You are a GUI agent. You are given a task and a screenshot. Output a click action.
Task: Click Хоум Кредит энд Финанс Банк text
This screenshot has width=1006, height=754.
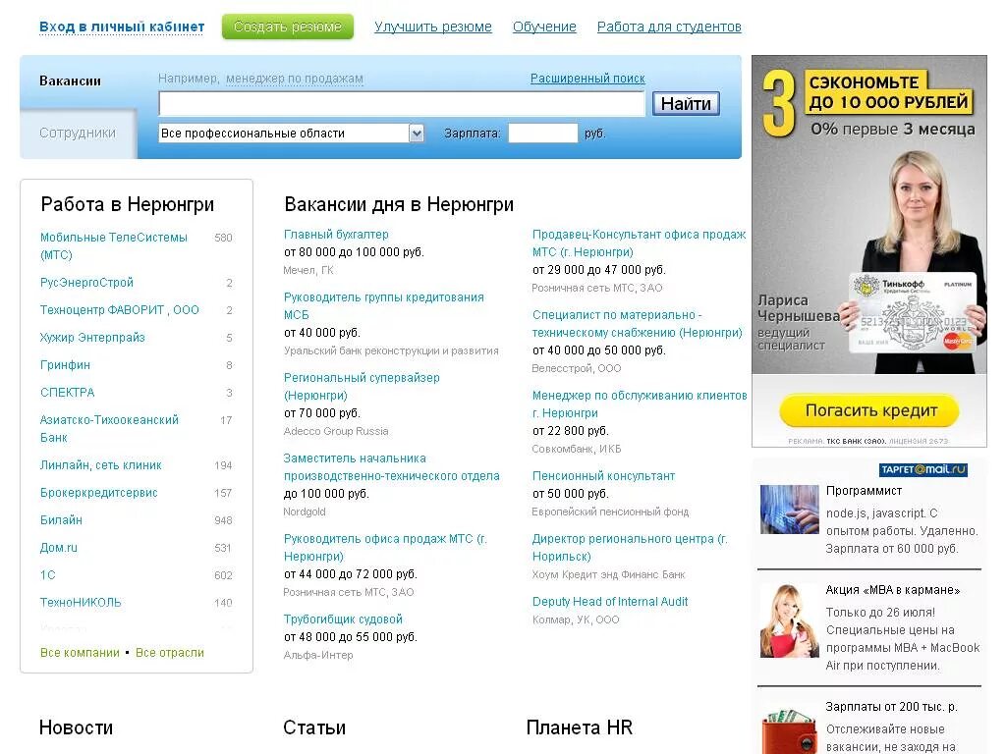click(x=608, y=575)
